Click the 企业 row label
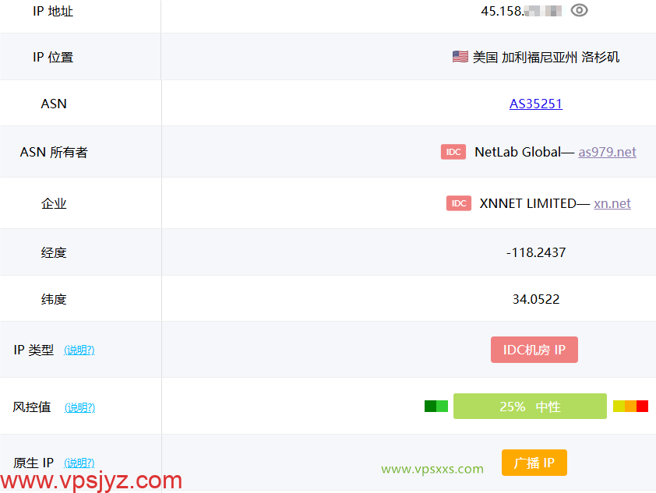Image resolution: width=656 pixels, height=493 pixels. coord(54,203)
